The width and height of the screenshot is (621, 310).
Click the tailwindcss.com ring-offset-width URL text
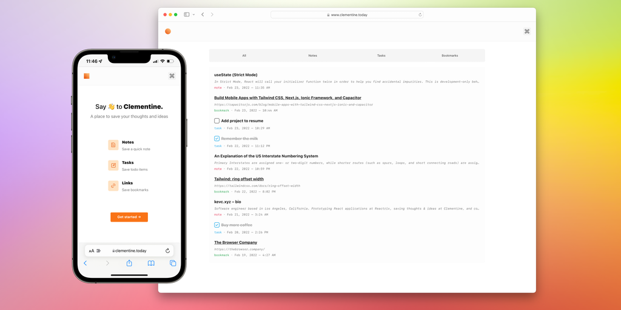click(x=257, y=185)
